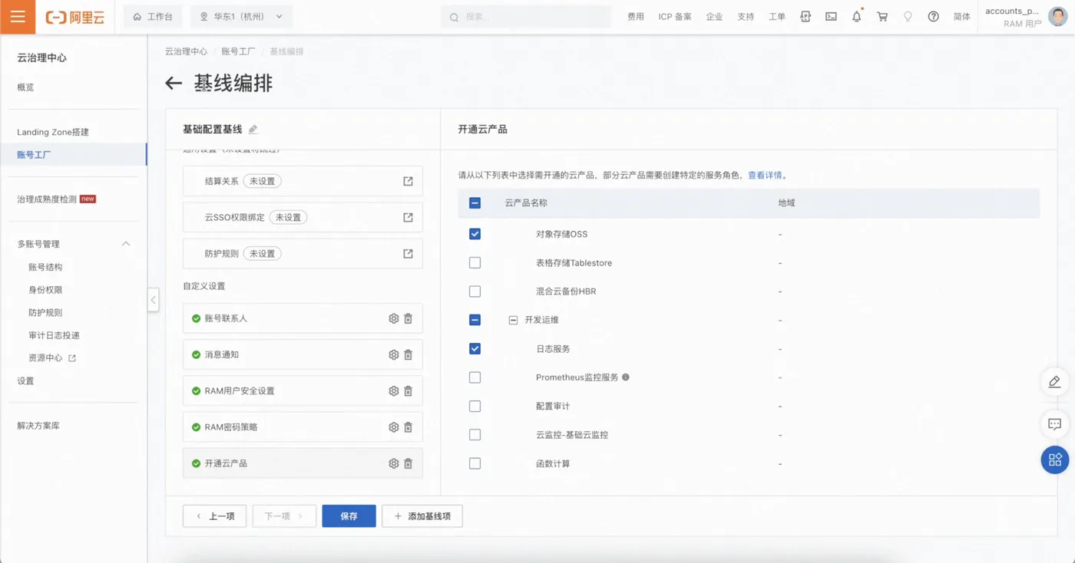This screenshot has height=563, width=1075.
Task: Open the floating chat message icon
Action: (1054, 424)
